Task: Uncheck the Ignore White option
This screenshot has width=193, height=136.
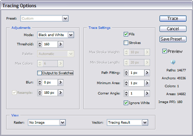Action: 126,103
